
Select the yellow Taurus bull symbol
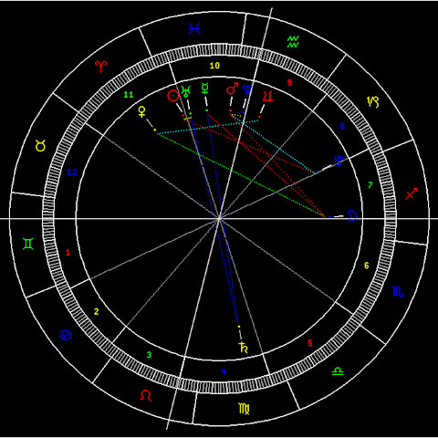tap(40, 146)
